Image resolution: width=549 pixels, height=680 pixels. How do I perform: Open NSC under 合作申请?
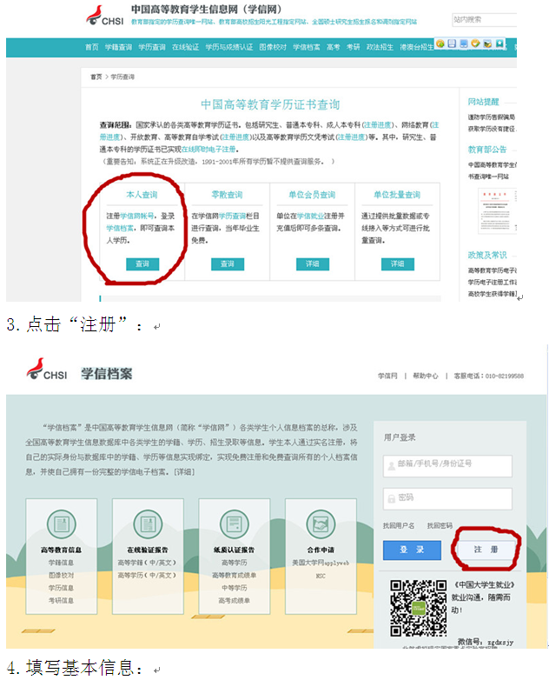click(x=321, y=576)
